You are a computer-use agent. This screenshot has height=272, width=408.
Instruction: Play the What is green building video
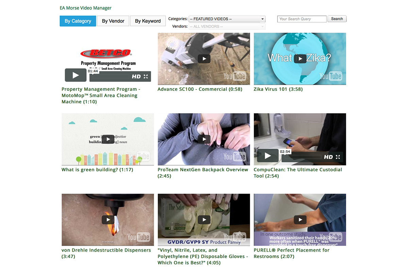pos(108,139)
